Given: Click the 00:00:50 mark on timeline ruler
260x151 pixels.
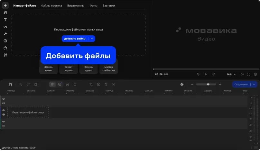Looking at the screenshot, I should click(208, 91).
